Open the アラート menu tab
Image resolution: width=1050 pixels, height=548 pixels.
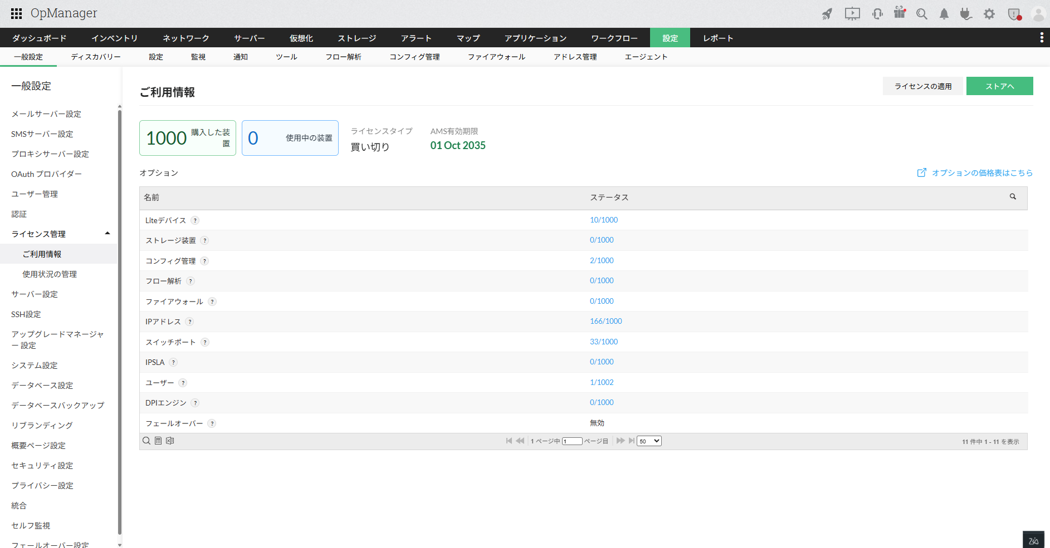(x=416, y=38)
